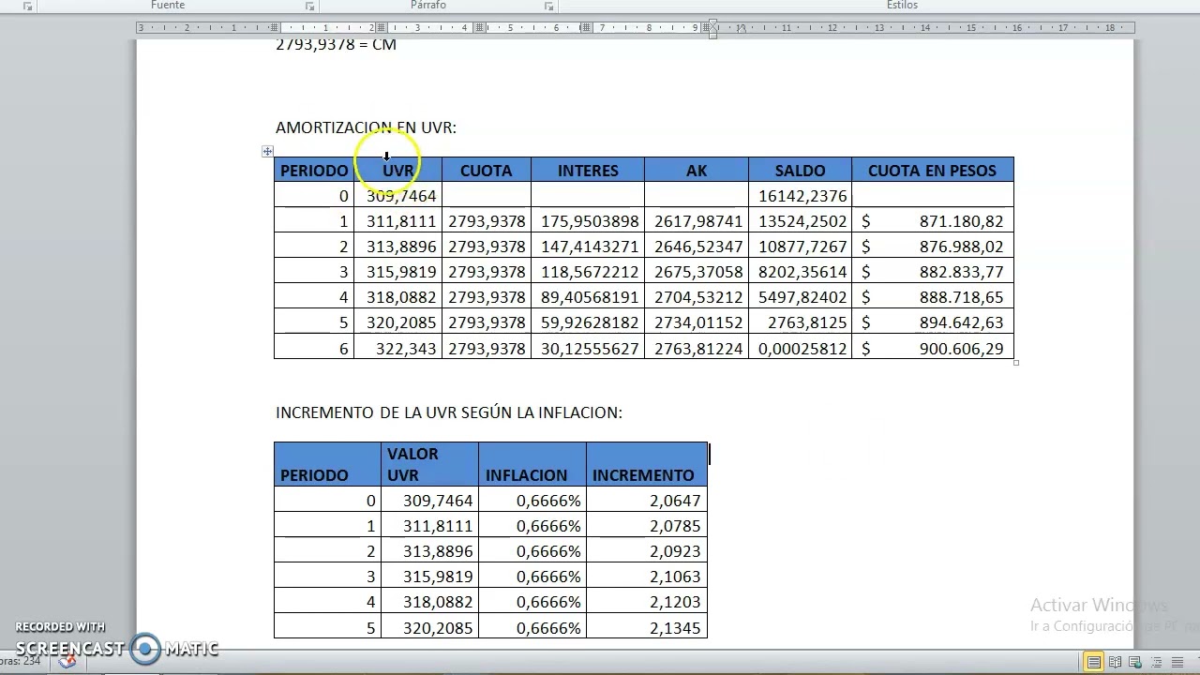Click the CUOTA column header
Image resolution: width=1200 pixels, height=675 pixels.
pyautogui.click(x=486, y=170)
